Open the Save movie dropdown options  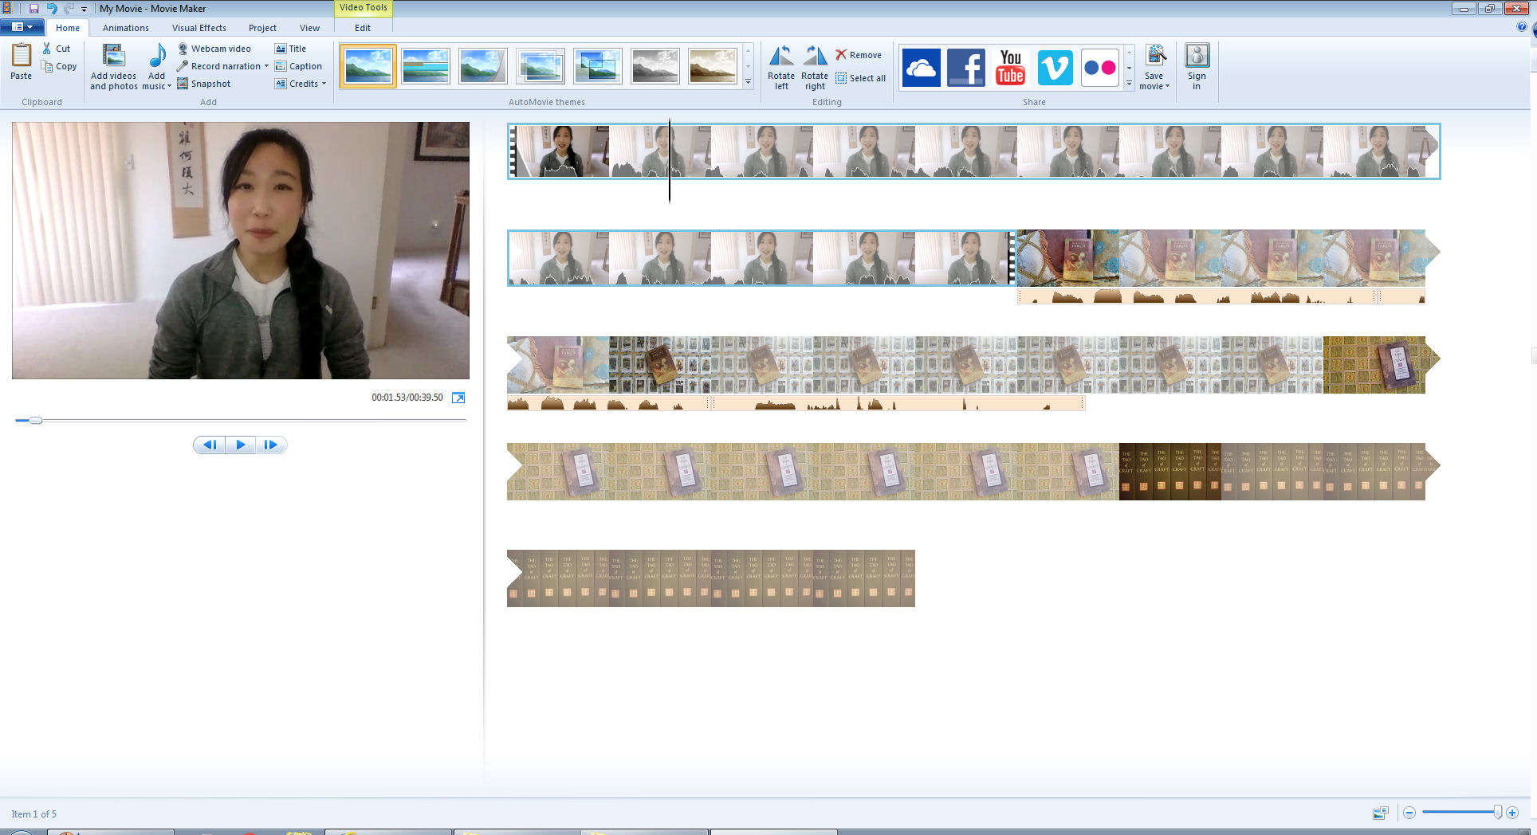pos(1154,86)
